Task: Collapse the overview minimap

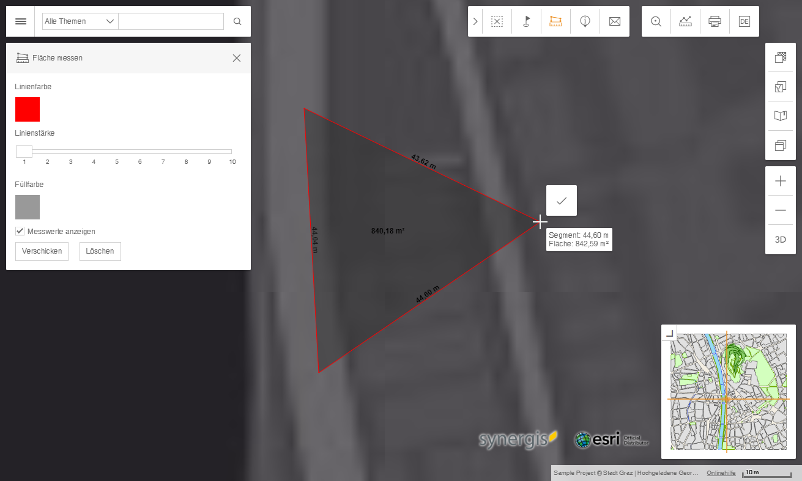Action: 669,332
